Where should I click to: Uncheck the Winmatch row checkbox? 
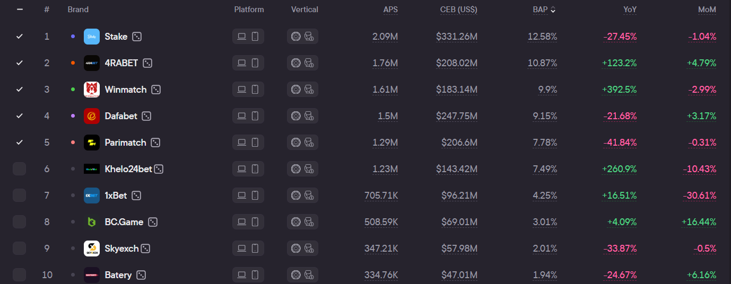20,90
